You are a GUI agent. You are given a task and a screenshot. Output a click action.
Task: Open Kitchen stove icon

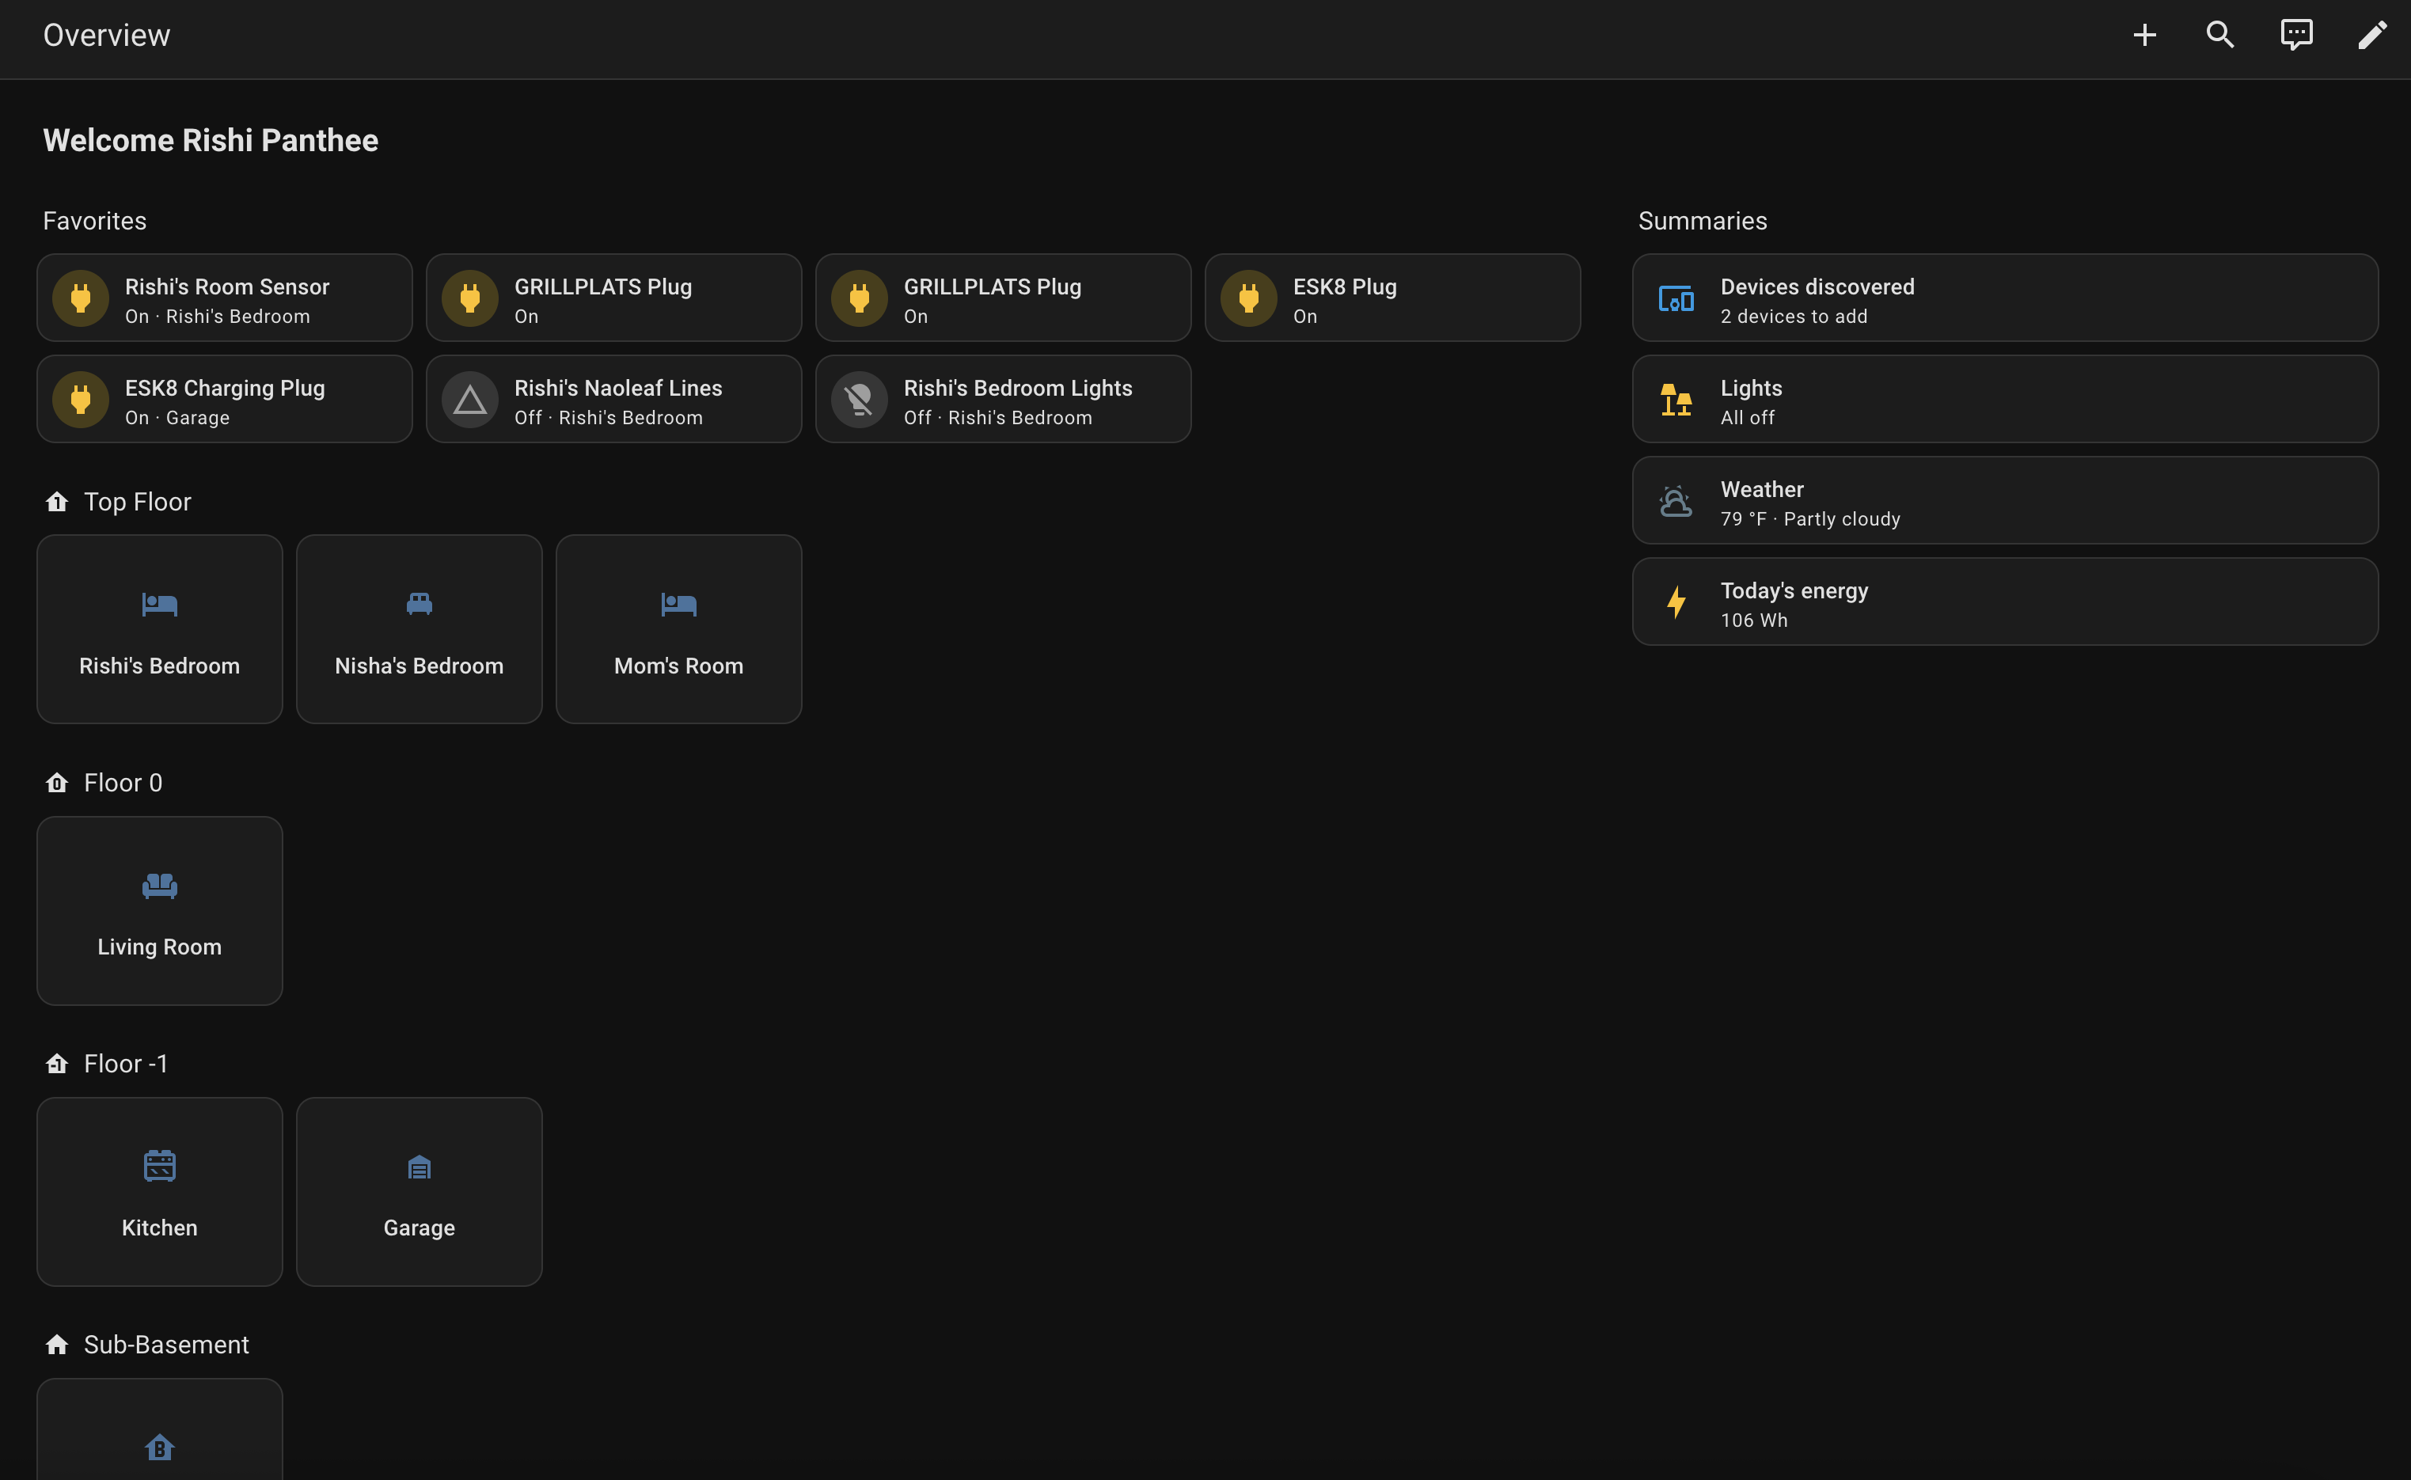point(160,1167)
